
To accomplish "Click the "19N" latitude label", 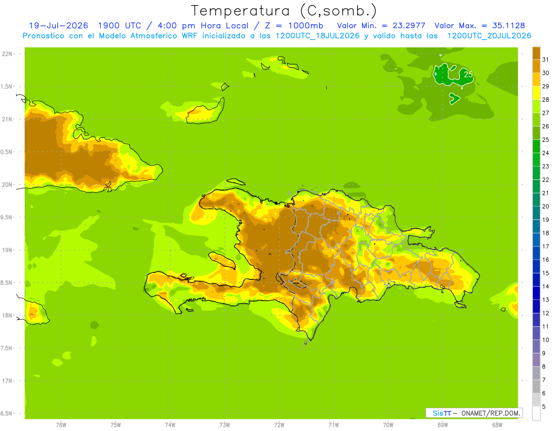I will [x=8, y=250].
